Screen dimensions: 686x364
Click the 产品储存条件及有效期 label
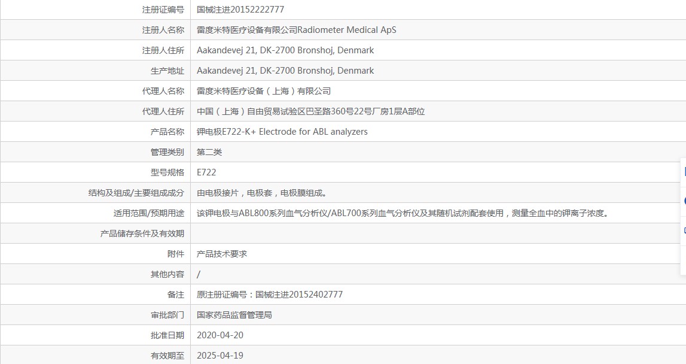click(x=142, y=233)
